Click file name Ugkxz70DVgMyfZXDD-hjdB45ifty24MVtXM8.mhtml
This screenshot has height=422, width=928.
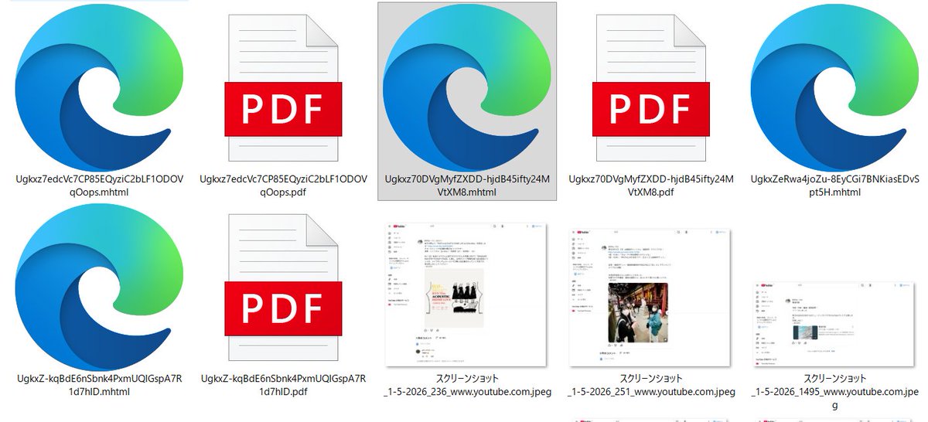tap(467, 185)
